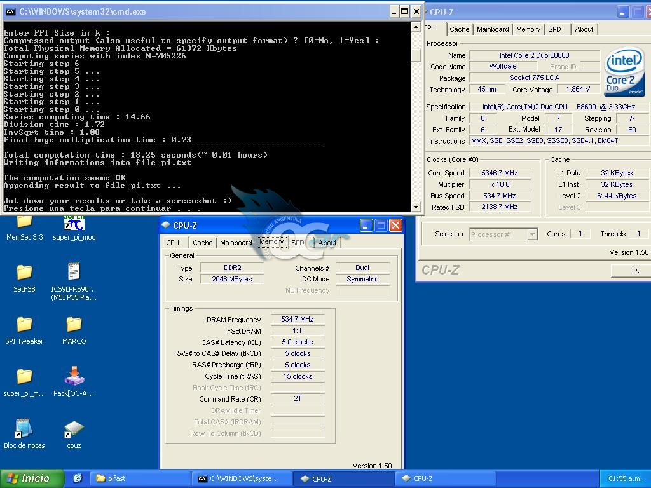
Task: Click the CAS# Latency 5.0 clocks value
Action: coord(298,342)
